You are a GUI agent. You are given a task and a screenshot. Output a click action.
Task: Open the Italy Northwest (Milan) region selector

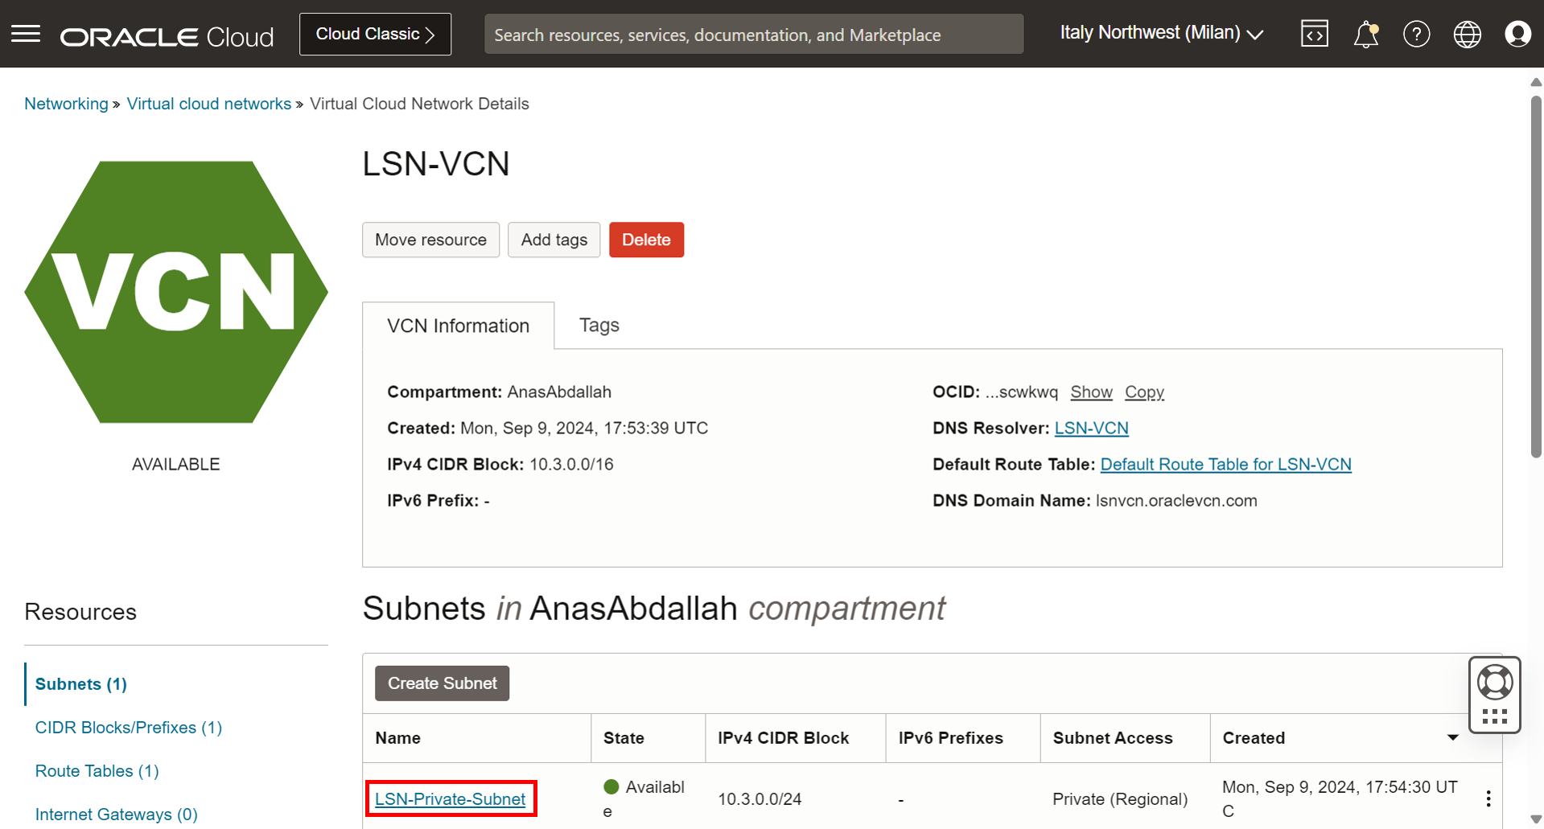point(1161,33)
